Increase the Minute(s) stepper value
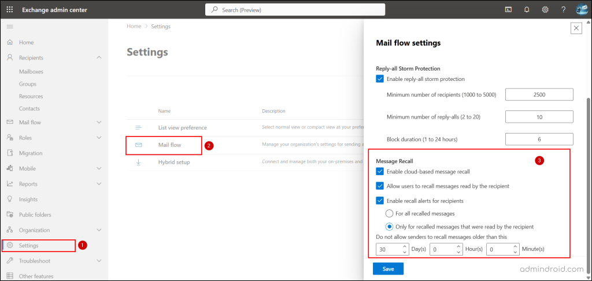This screenshot has height=281, width=592. pos(515,246)
